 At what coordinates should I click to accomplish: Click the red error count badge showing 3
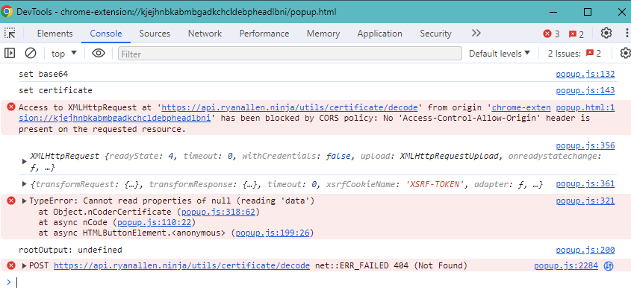coord(551,34)
